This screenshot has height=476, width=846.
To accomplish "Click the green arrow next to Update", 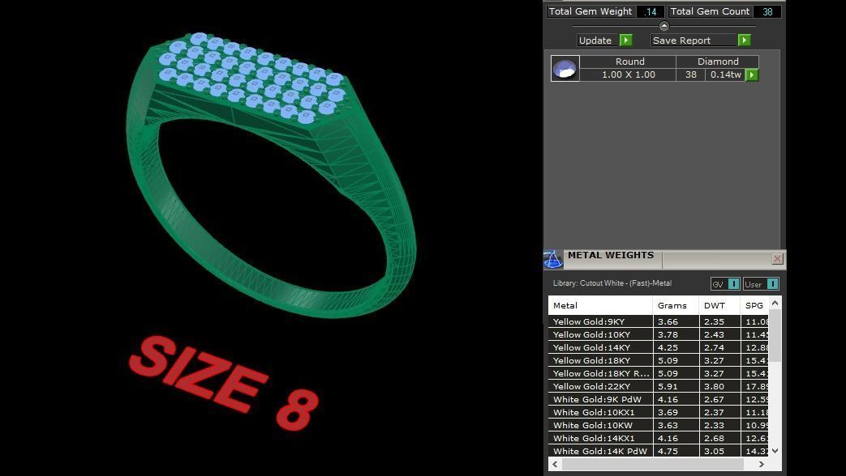I will point(626,40).
